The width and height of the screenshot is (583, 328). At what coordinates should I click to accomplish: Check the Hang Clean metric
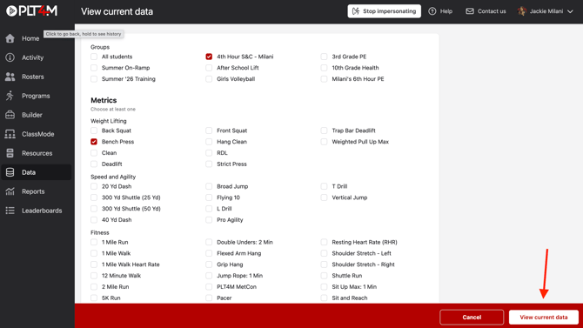coord(209,142)
